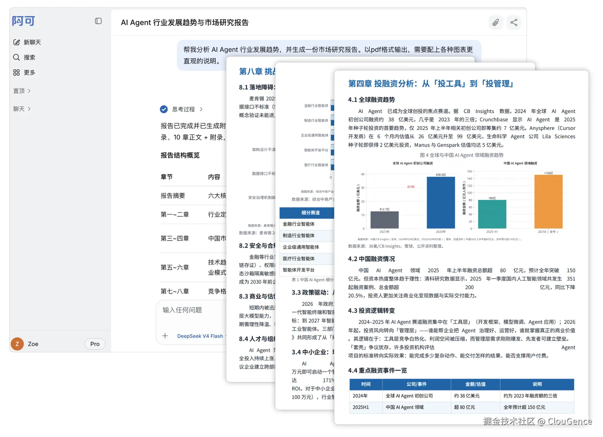Click the 公司/事件 column header
603x437 pixels.
[416, 384]
